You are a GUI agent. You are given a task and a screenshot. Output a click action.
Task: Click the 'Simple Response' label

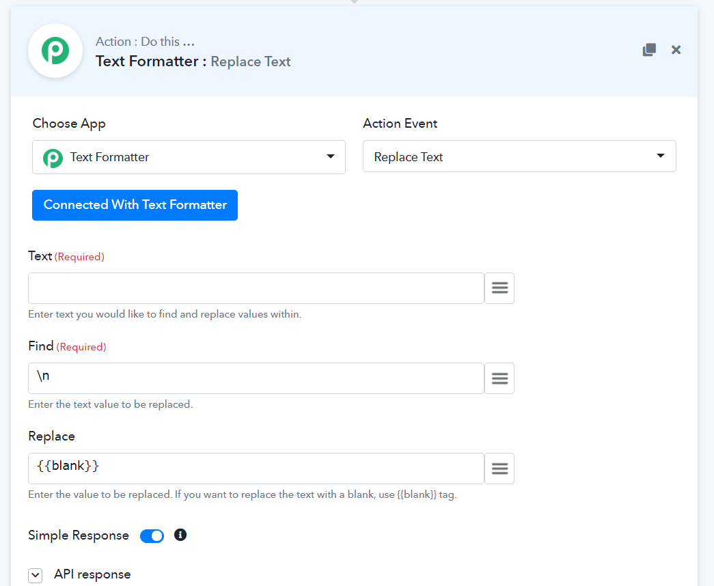click(79, 535)
